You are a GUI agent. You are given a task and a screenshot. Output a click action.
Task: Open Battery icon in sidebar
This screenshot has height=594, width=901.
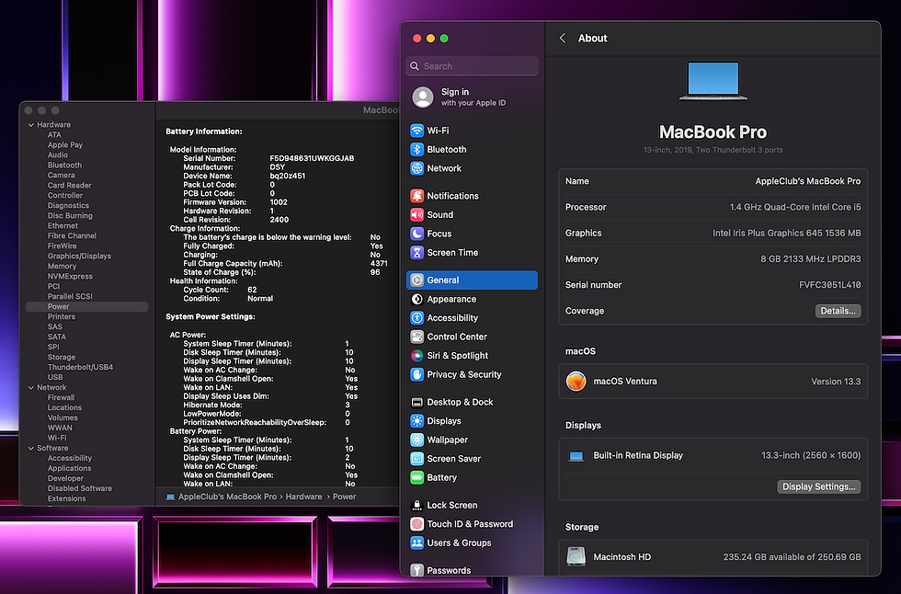[x=416, y=477]
